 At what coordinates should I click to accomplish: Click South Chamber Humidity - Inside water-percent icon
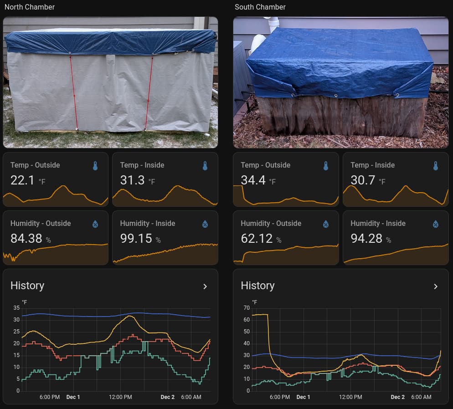click(x=436, y=224)
